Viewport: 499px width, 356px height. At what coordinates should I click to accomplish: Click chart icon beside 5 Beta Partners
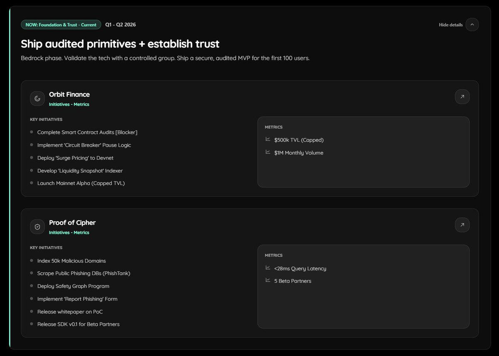tap(268, 280)
